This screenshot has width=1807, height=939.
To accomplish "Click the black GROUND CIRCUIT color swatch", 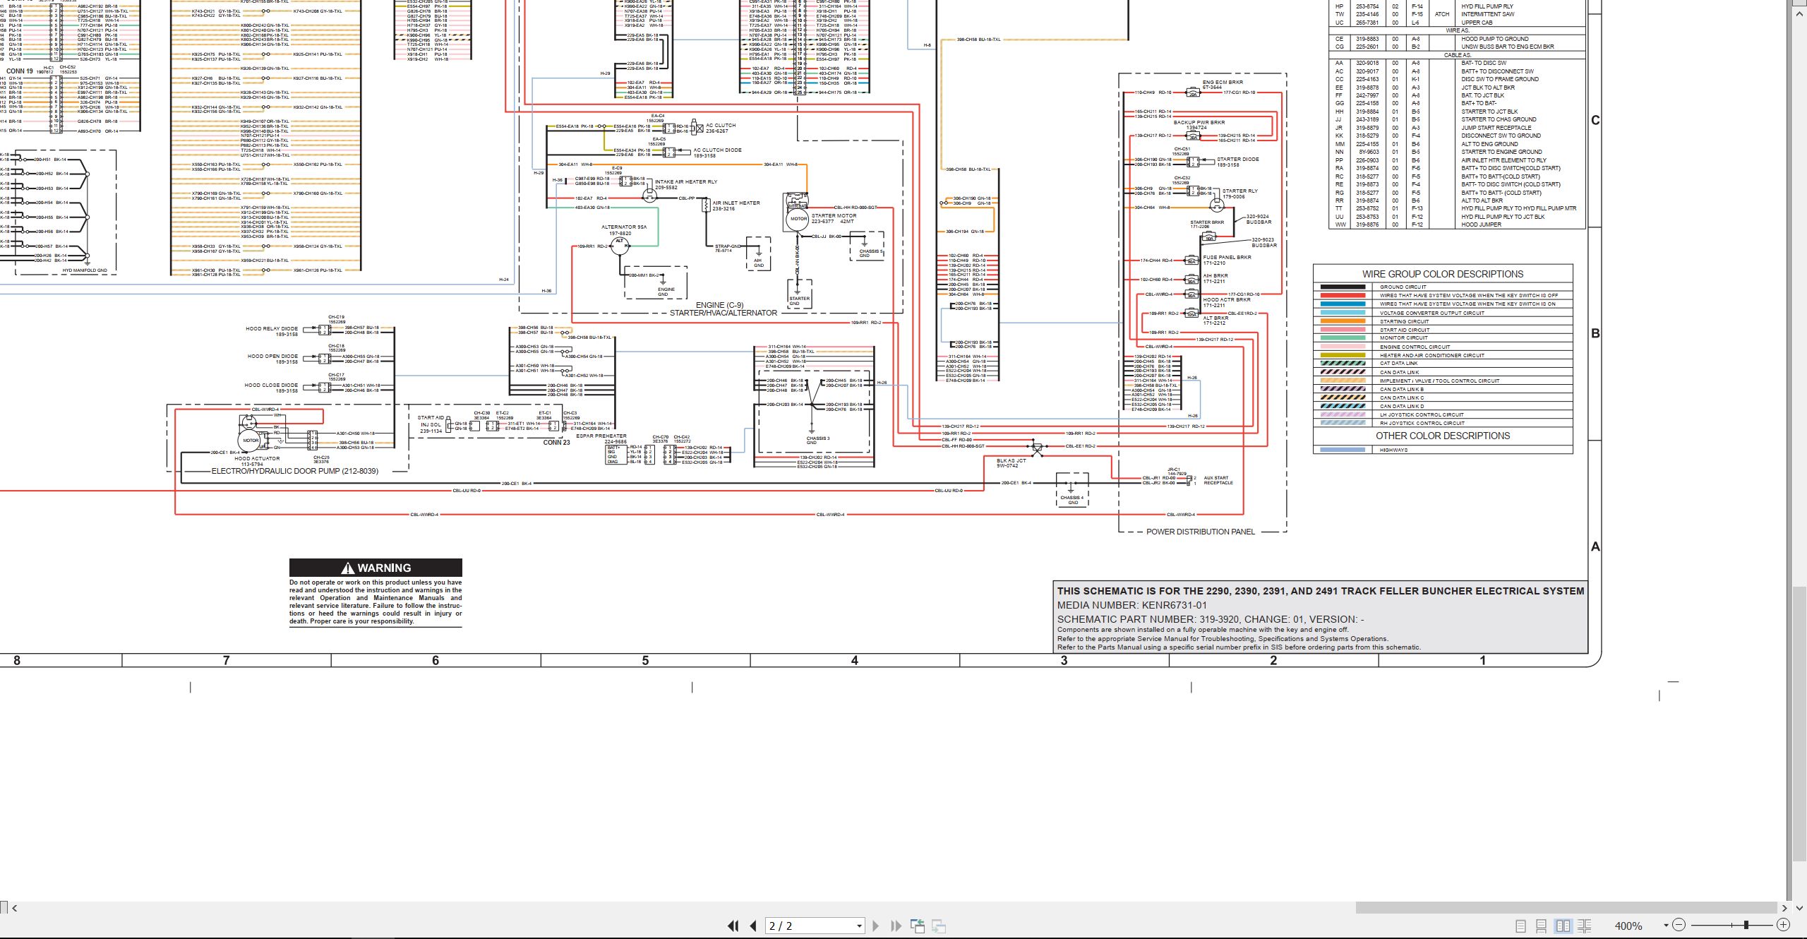I will pyautogui.click(x=1343, y=287).
